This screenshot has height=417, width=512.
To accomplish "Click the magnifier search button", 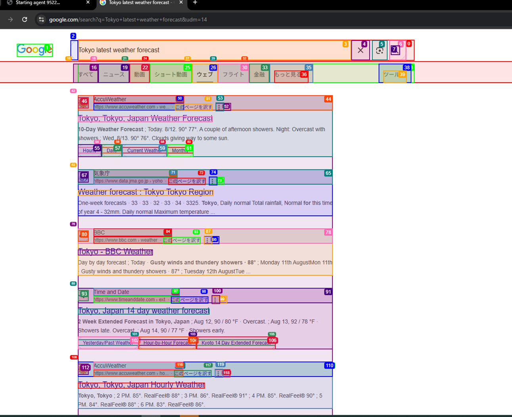I will (x=397, y=50).
